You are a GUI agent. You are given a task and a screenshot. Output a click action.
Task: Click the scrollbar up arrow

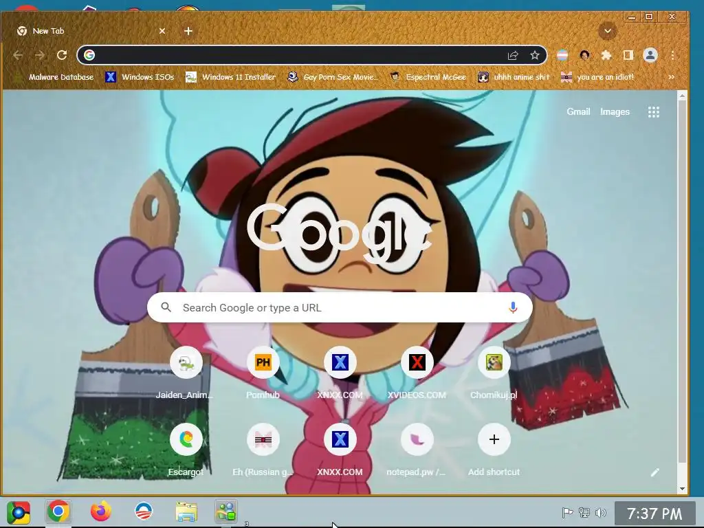click(x=682, y=96)
